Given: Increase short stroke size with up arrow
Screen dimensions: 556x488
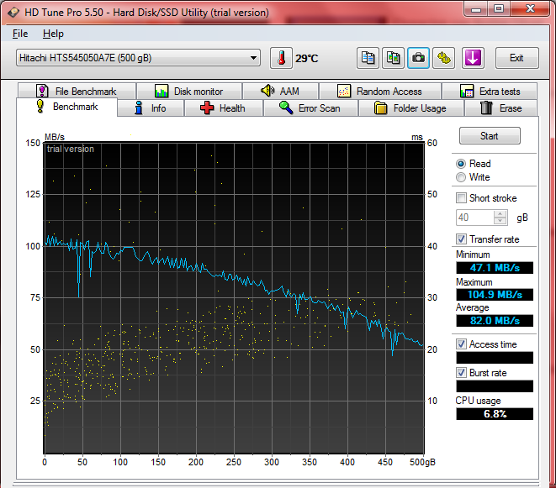Looking at the screenshot, I should [500, 214].
